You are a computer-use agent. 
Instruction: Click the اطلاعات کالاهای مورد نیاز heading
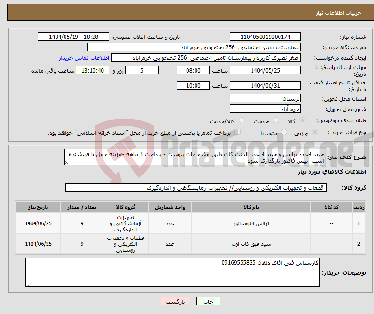332,172
